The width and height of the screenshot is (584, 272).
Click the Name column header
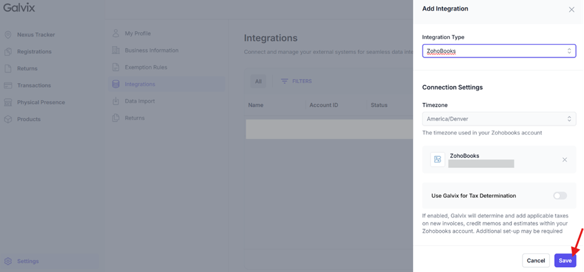[256, 105]
